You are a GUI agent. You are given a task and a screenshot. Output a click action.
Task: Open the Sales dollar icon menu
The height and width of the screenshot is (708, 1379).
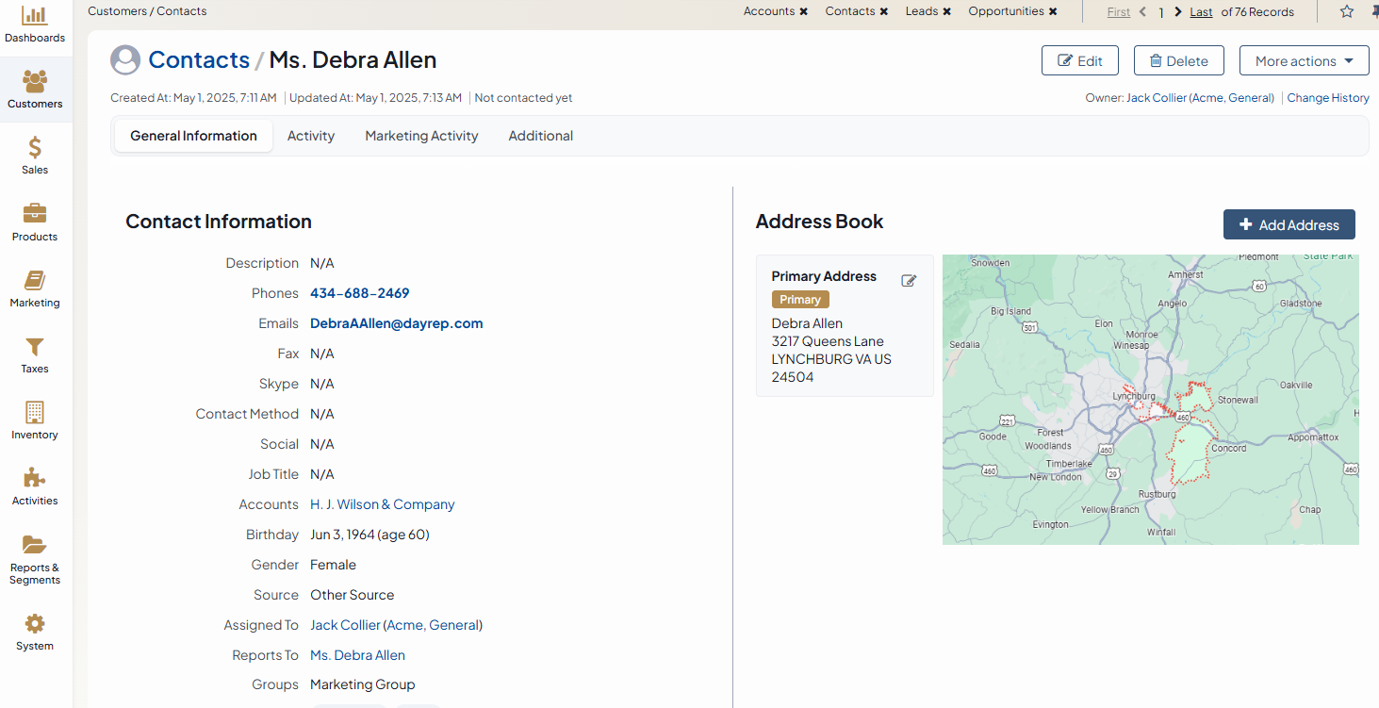[x=35, y=148]
